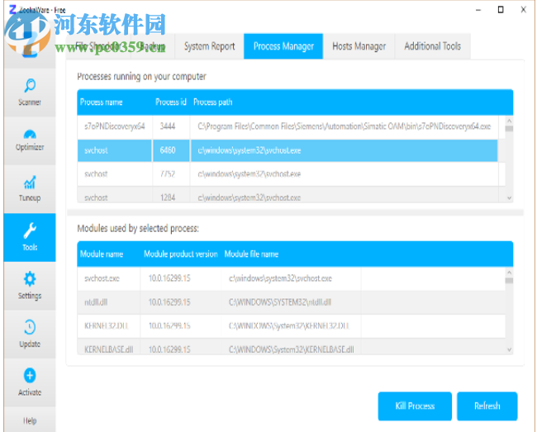Switch to the Hosts Manager tab
Screen dimensions: 537x432
359,46
